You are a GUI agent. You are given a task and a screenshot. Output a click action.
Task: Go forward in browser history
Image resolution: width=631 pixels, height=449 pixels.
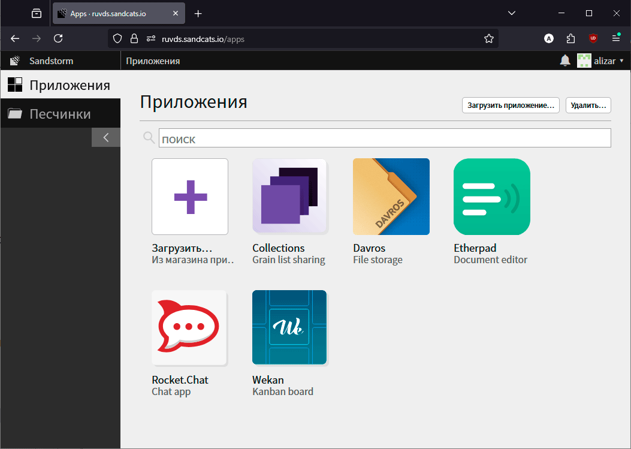[x=37, y=38]
